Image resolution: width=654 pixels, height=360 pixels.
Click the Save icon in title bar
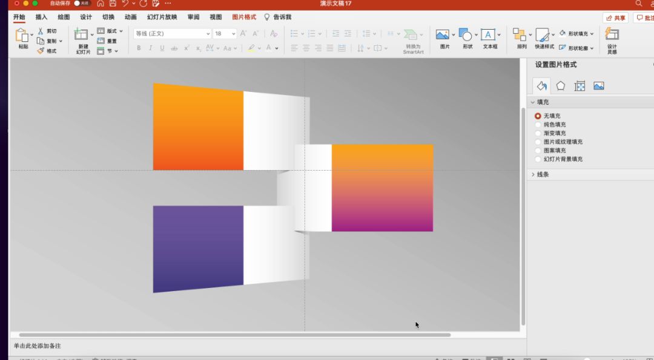coord(113,4)
